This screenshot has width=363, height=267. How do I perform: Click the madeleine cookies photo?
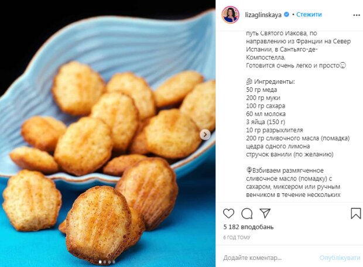pyautogui.click(x=108, y=133)
